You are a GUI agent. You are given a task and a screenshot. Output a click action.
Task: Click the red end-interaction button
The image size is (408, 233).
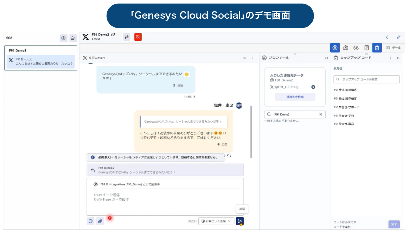138,37
